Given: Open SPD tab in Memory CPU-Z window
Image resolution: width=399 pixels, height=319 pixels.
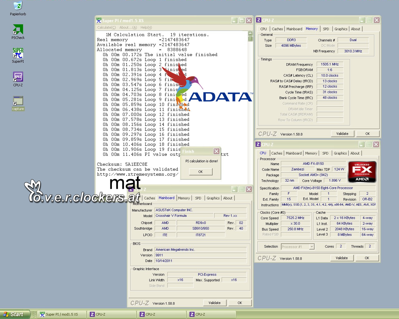Looking at the screenshot, I should click(326, 29).
